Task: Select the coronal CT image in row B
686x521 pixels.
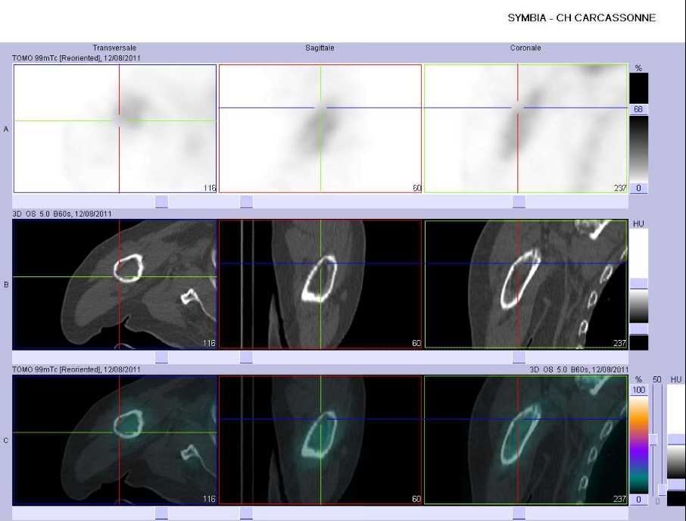Action: (x=526, y=284)
